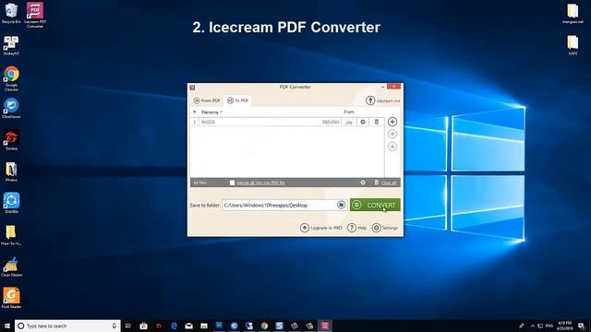Open the SHAREit desktop shortcut
Image resolution: width=591 pixels, height=332 pixels.
(x=11, y=203)
